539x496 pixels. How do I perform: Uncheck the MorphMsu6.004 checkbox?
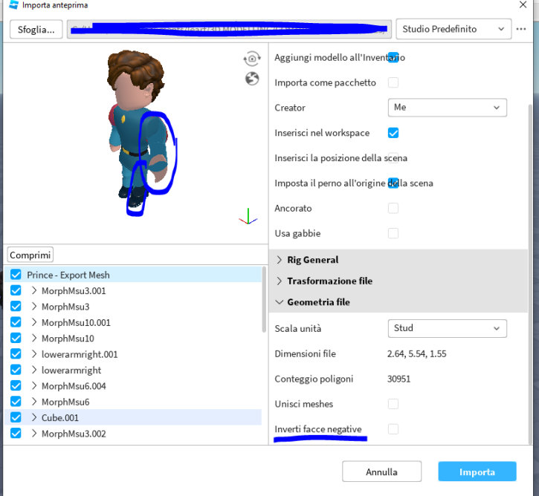coord(16,386)
